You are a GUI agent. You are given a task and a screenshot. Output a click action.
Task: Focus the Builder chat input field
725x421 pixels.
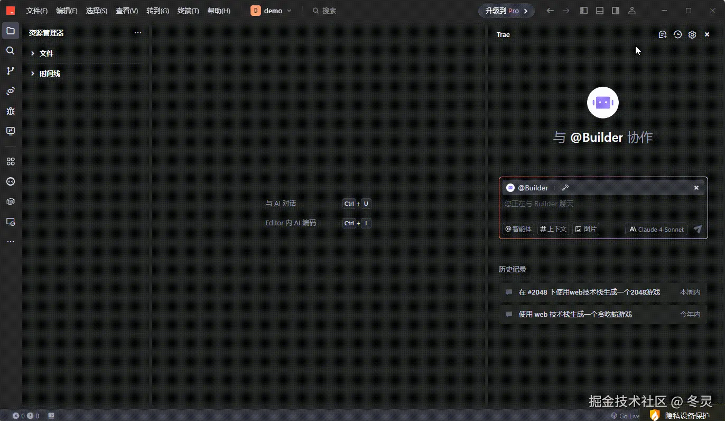click(x=603, y=204)
